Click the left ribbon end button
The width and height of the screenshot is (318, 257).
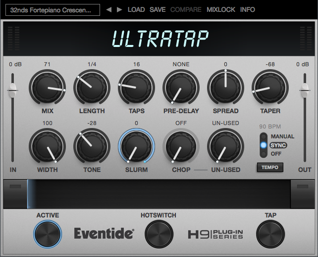click(15, 194)
